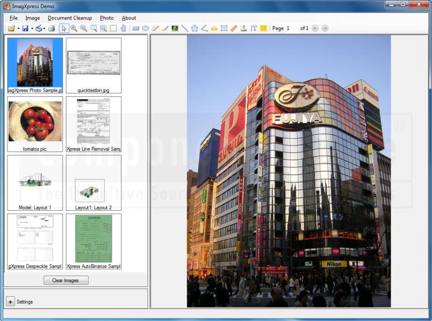Open the Photo menu

pos(106,18)
